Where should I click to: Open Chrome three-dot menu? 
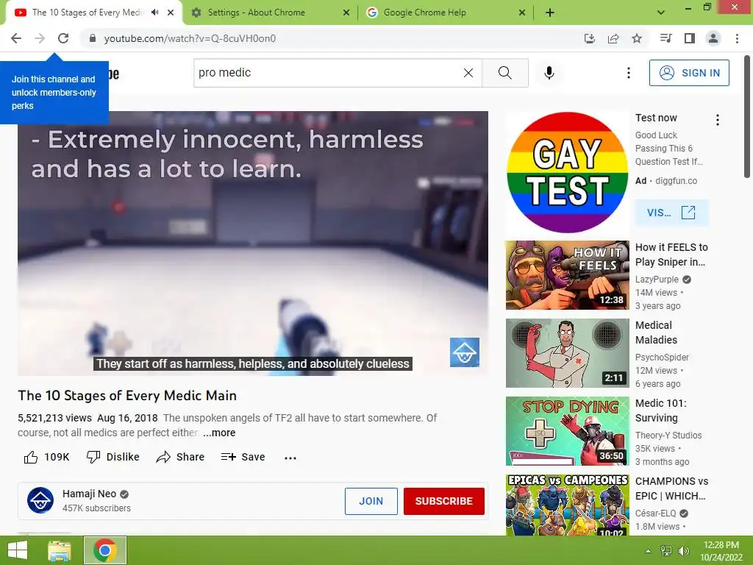(737, 38)
